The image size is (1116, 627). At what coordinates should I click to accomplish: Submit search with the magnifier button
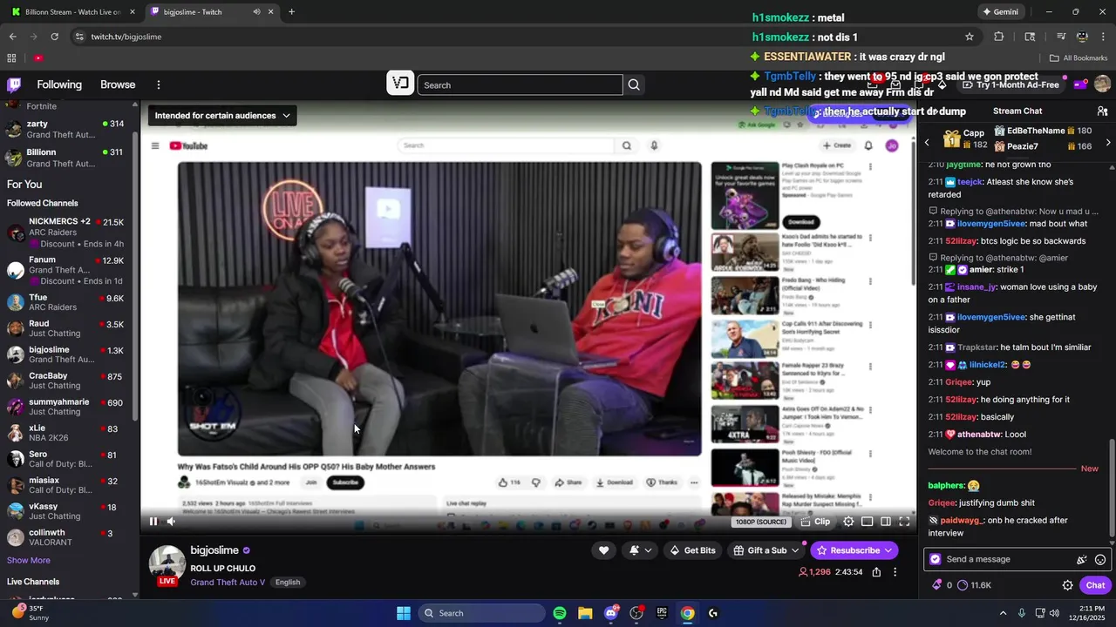click(x=634, y=84)
